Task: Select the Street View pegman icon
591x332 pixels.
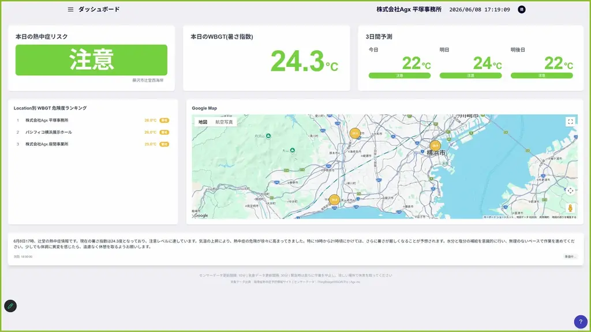Action: 570,207
